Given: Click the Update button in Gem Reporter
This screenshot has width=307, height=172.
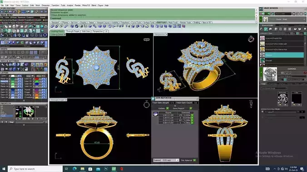Looking at the screenshot, I should (x=162, y=108).
